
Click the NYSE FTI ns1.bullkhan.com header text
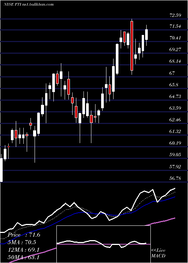[x=29, y=5]
